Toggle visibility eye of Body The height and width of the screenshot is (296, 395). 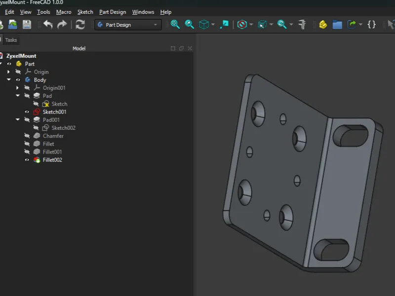[x=18, y=80]
